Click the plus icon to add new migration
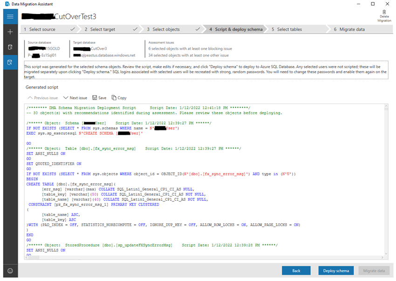Viewport: 396px width, 281px height. 10,33
